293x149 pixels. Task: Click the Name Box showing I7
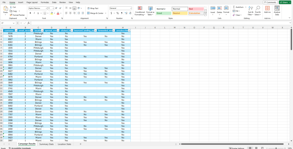pos(7,23)
